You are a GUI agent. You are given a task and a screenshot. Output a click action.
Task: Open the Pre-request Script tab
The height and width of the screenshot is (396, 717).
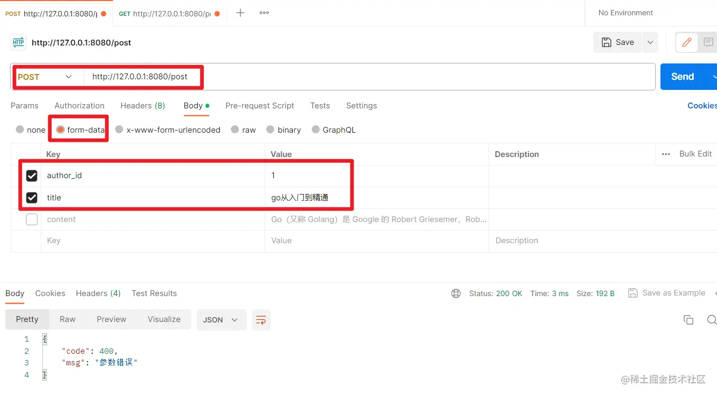click(259, 106)
